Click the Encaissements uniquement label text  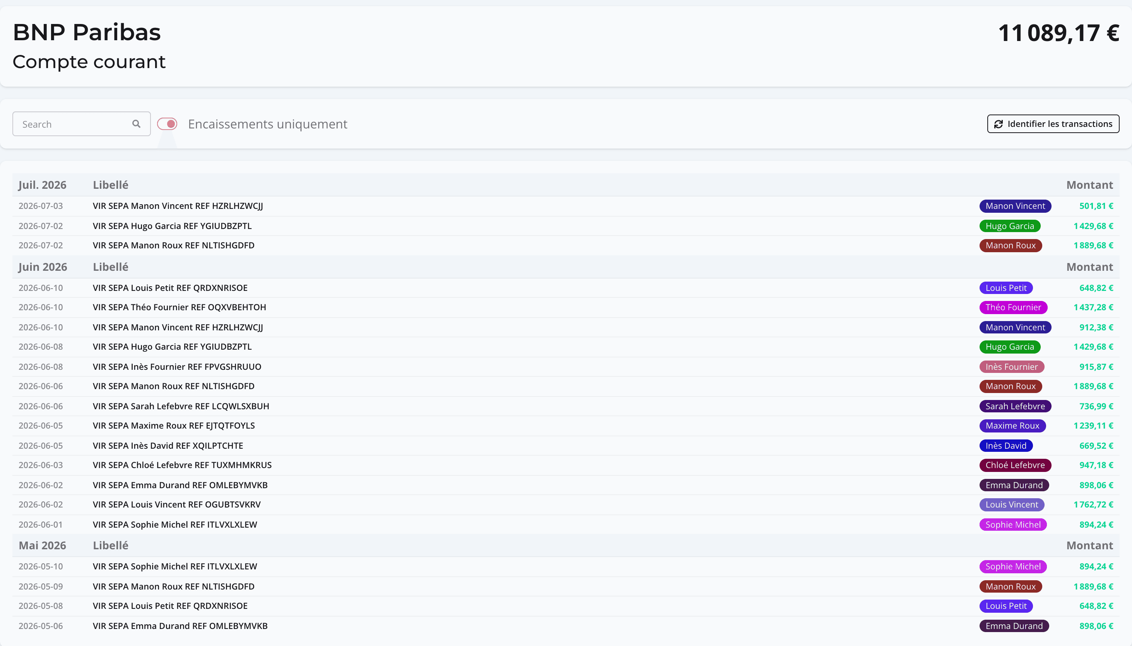[x=268, y=124]
